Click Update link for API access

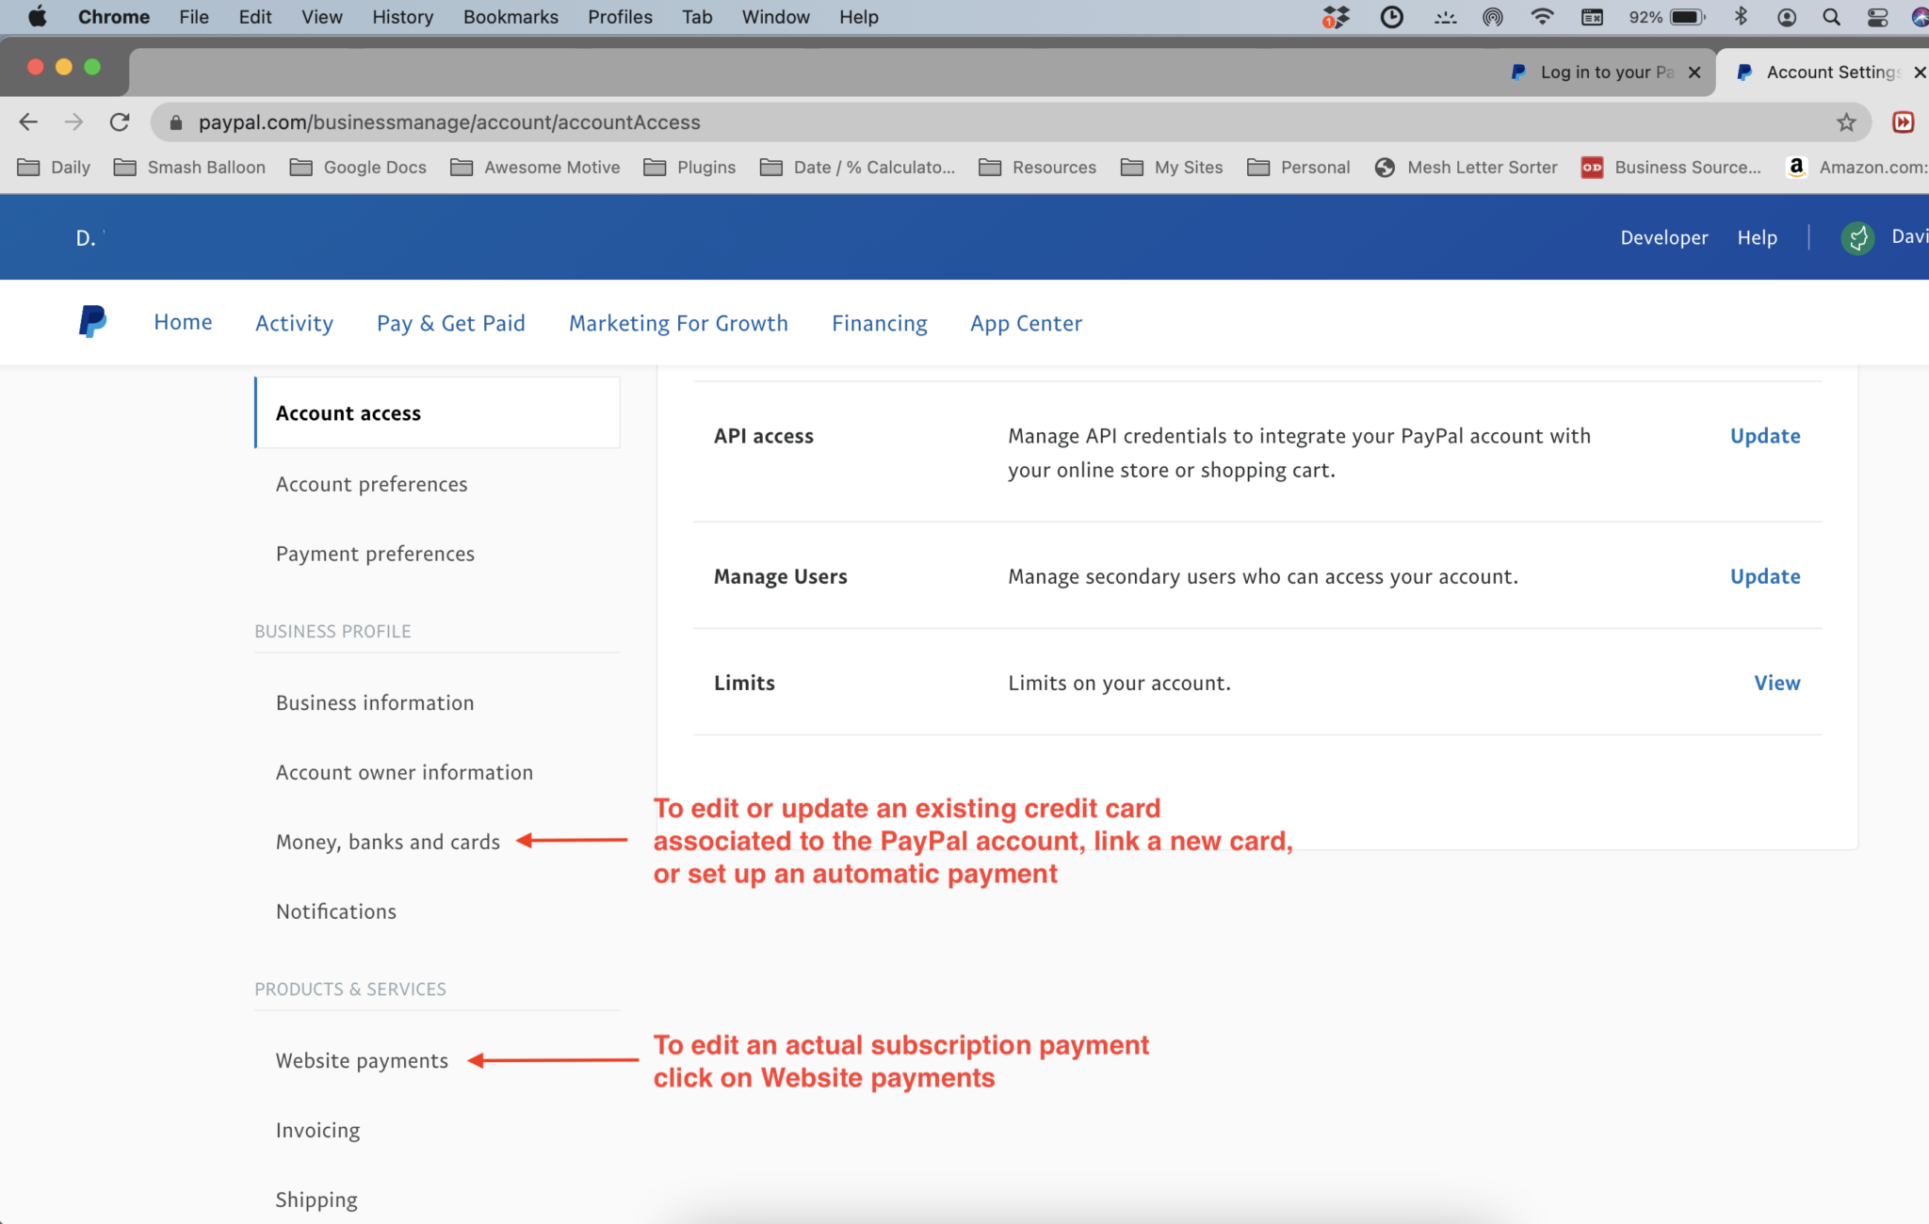click(1764, 436)
